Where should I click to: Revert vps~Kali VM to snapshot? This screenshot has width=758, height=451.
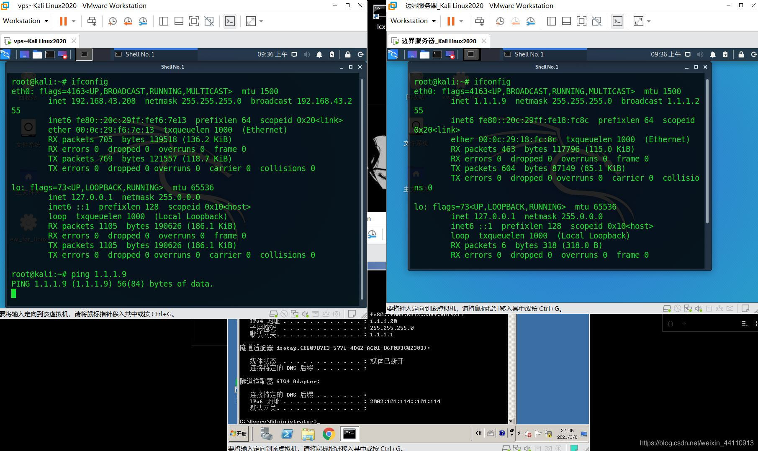[x=128, y=21]
